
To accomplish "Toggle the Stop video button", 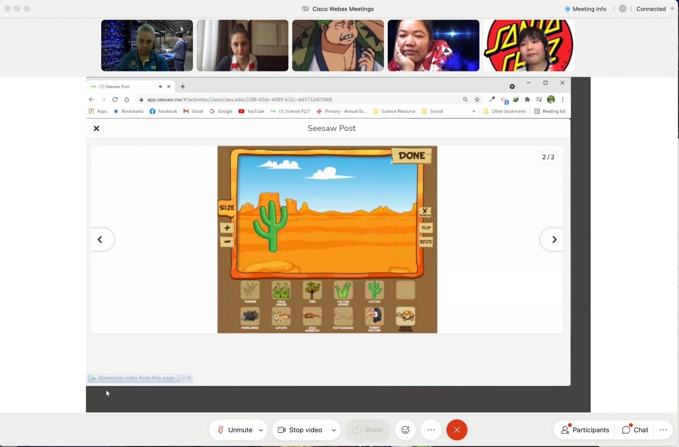I will pos(300,430).
